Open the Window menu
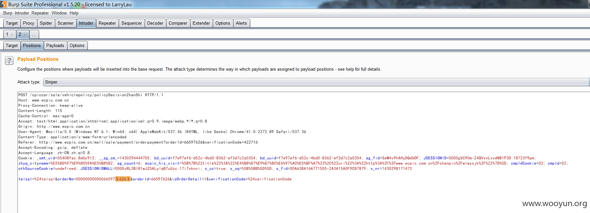The height and width of the screenshot is (213, 590). (59, 13)
